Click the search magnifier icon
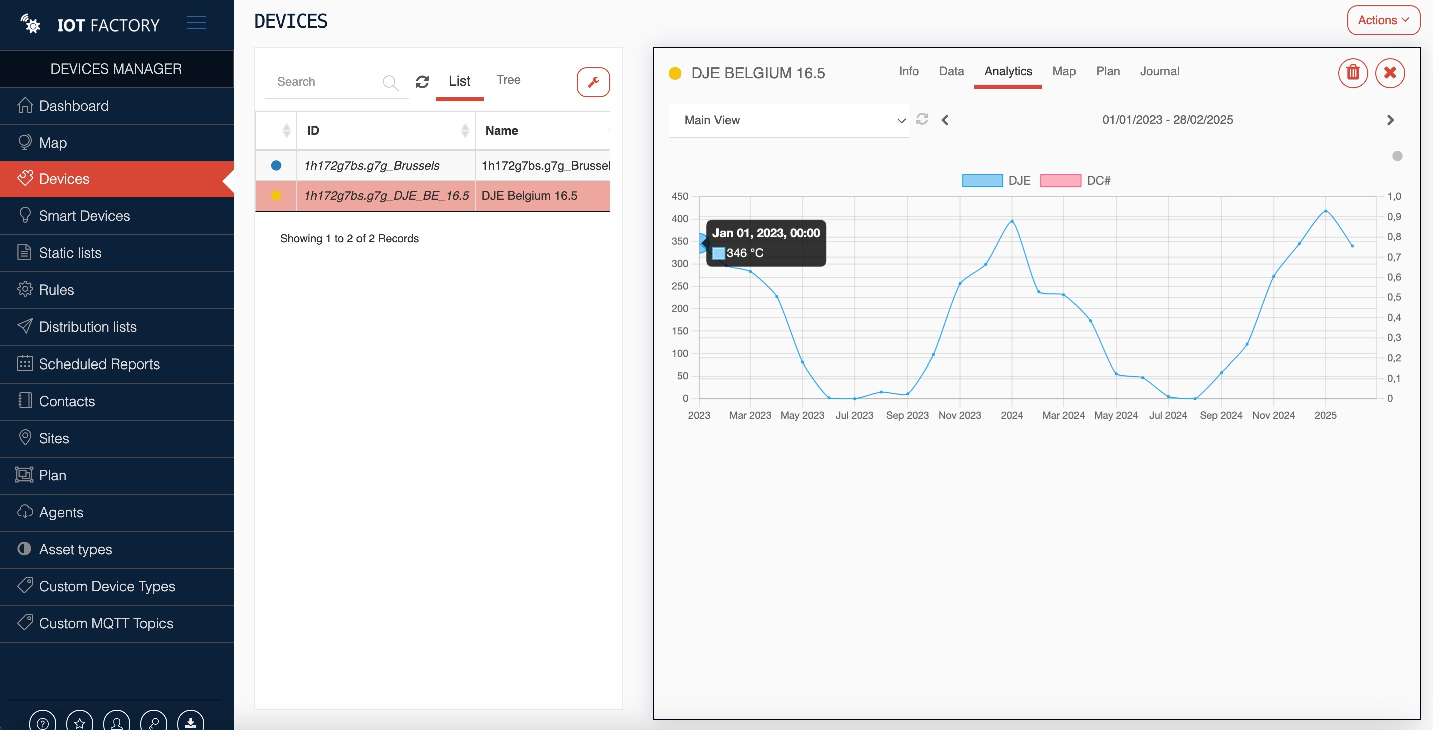 390,82
